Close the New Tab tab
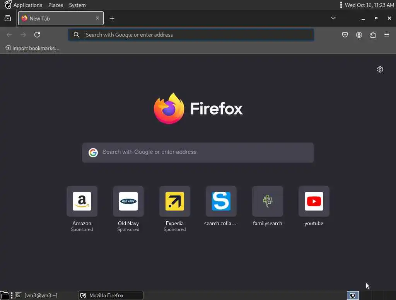The height and width of the screenshot is (300, 396). [97, 18]
